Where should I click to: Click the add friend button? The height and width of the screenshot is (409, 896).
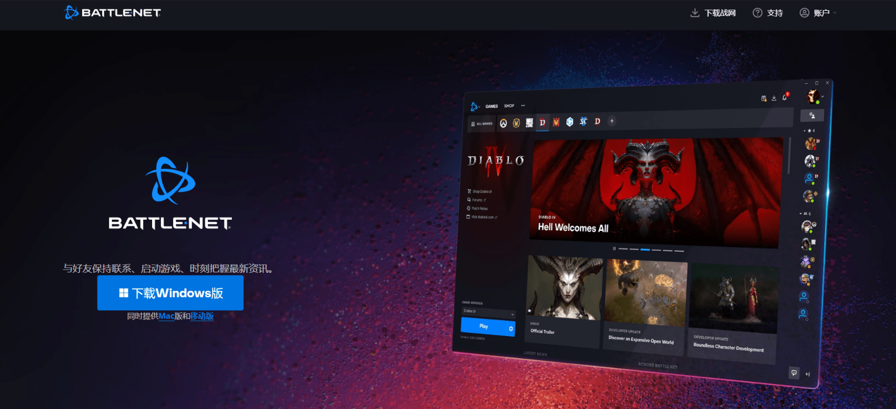[812, 115]
